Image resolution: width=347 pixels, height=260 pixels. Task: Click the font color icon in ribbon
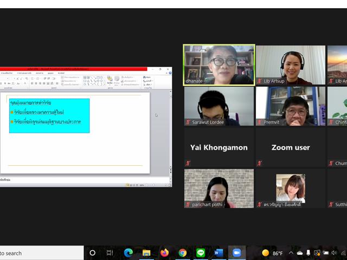pyautogui.click(x=25, y=83)
